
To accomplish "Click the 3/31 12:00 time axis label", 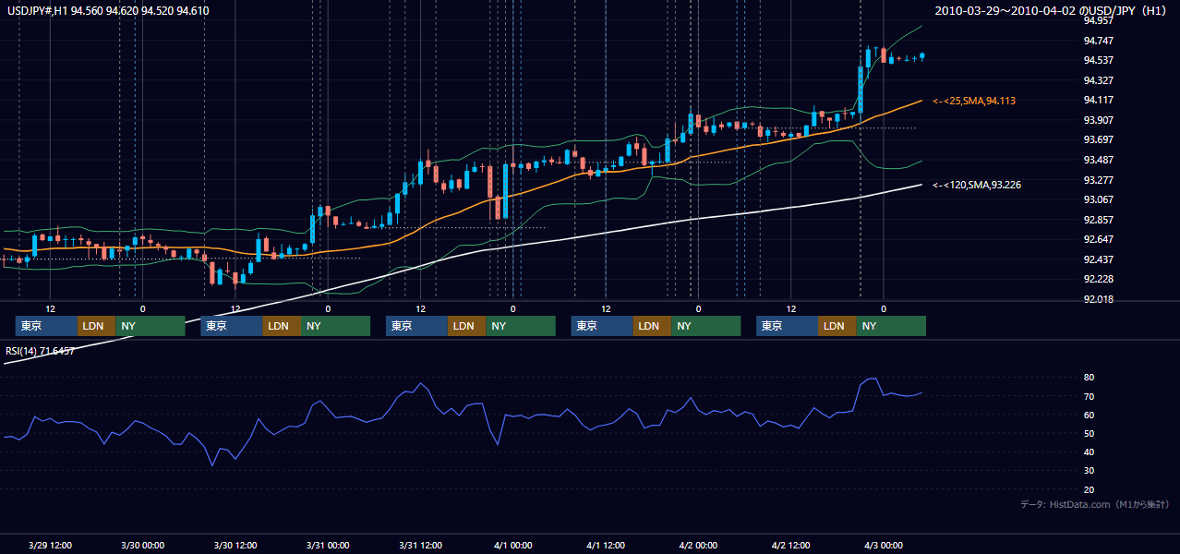I will click(x=421, y=545).
